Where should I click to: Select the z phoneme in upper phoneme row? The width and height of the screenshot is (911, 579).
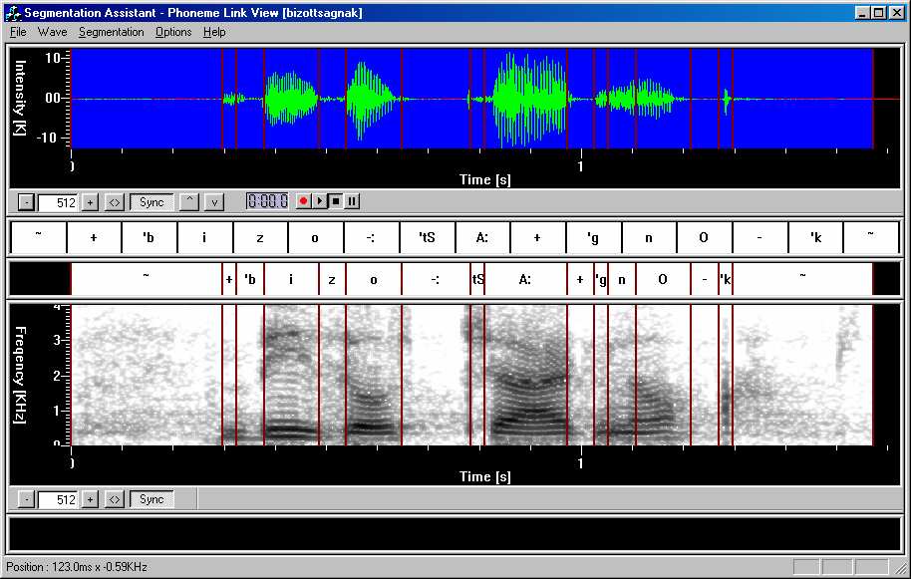260,237
